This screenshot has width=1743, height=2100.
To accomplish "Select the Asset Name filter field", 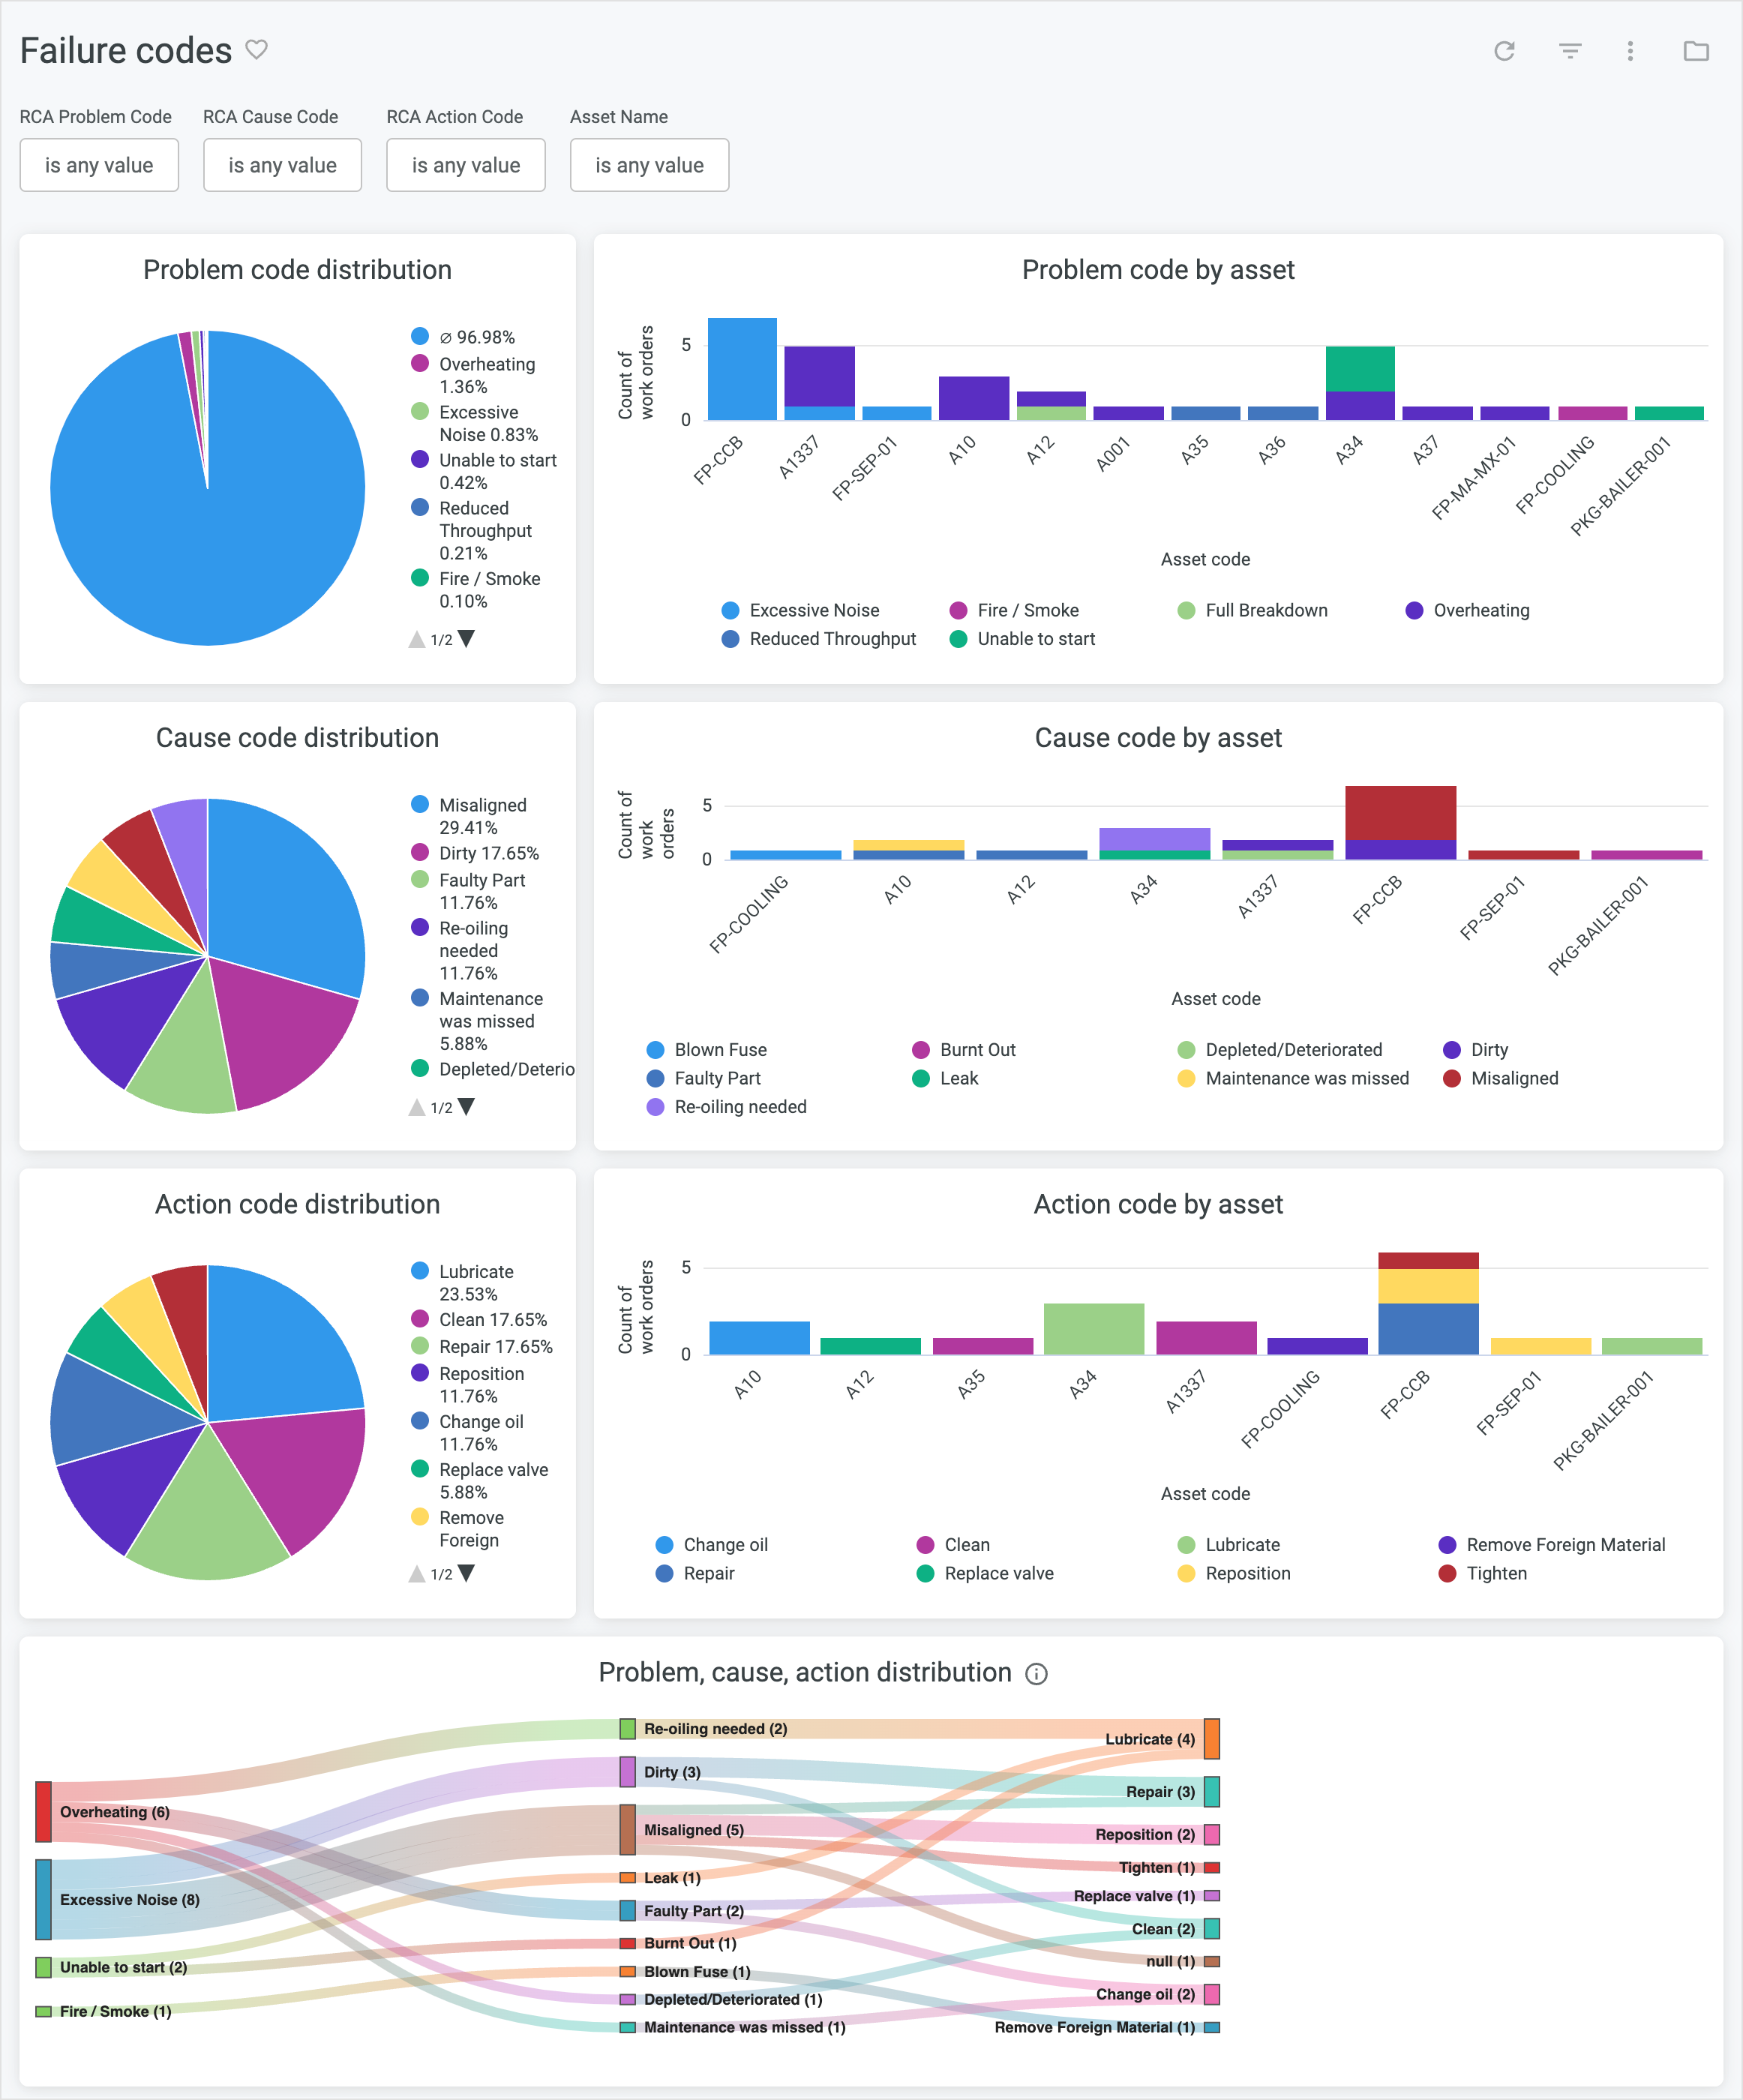I will tap(649, 164).
